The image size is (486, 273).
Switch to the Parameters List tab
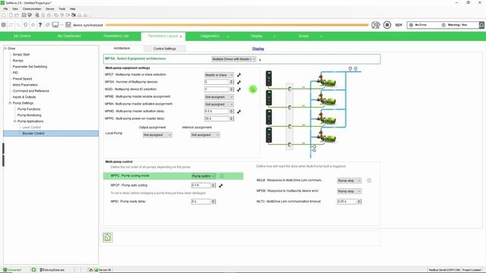coord(116,36)
